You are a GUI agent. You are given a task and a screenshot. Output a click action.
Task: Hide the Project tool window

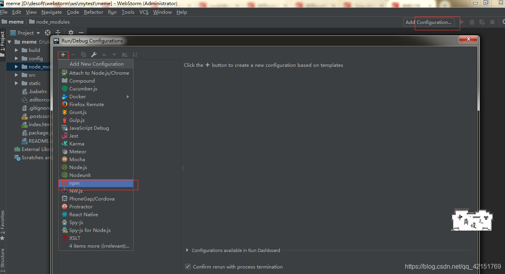pyautogui.click(x=81, y=33)
